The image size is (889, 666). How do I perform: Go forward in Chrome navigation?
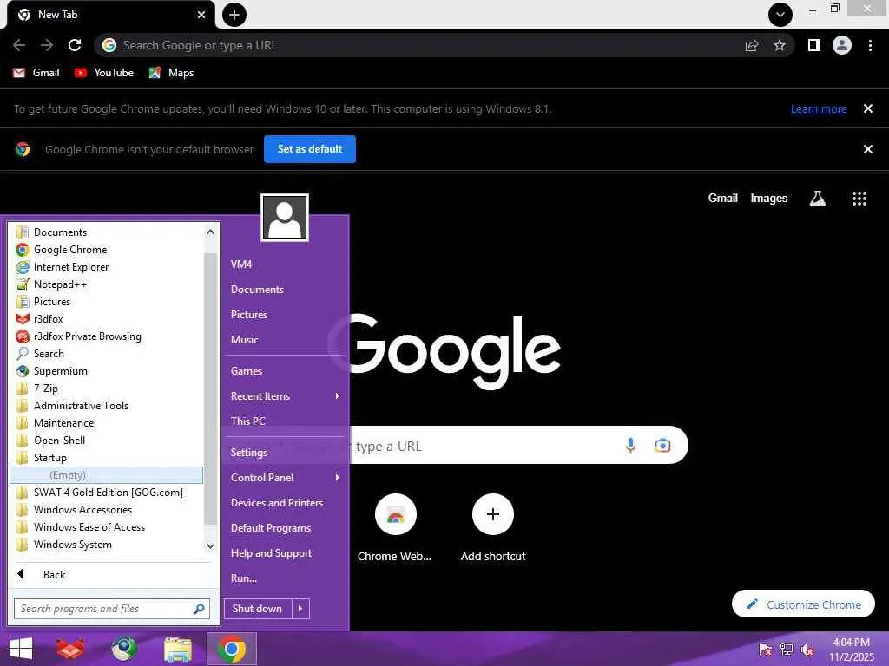(47, 45)
